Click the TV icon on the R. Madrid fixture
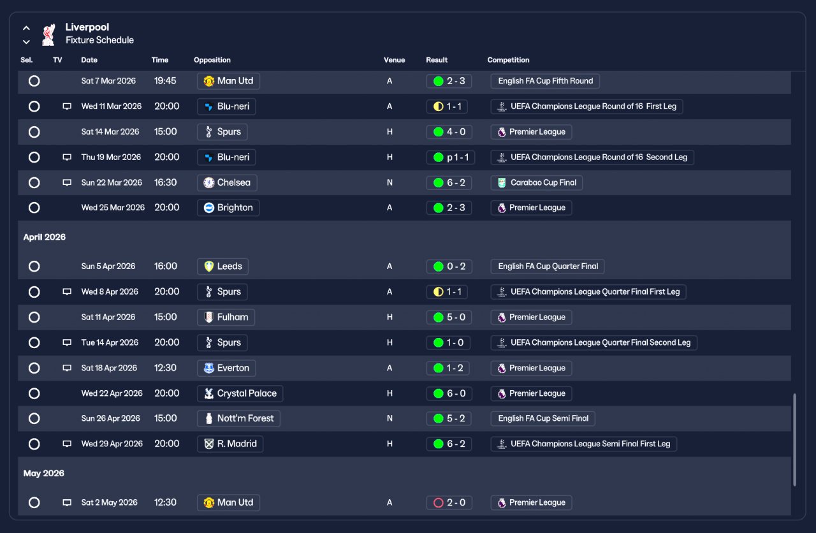This screenshot has height=533, width=816. coord(67,444)
